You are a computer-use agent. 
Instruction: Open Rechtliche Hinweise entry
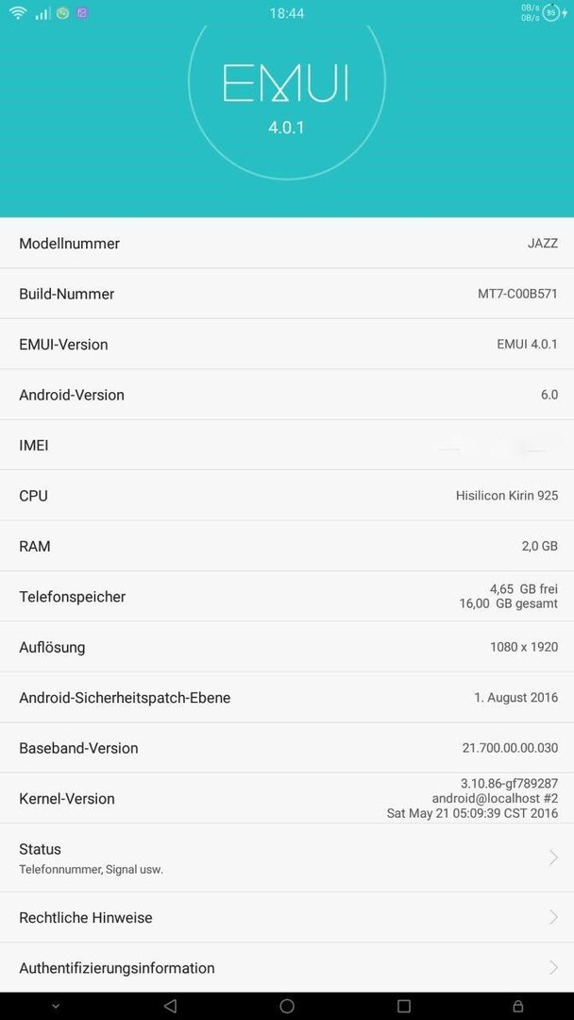(287, 917)
